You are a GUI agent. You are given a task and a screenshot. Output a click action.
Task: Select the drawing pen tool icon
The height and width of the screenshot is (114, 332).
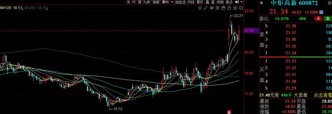tap(206, 8)
